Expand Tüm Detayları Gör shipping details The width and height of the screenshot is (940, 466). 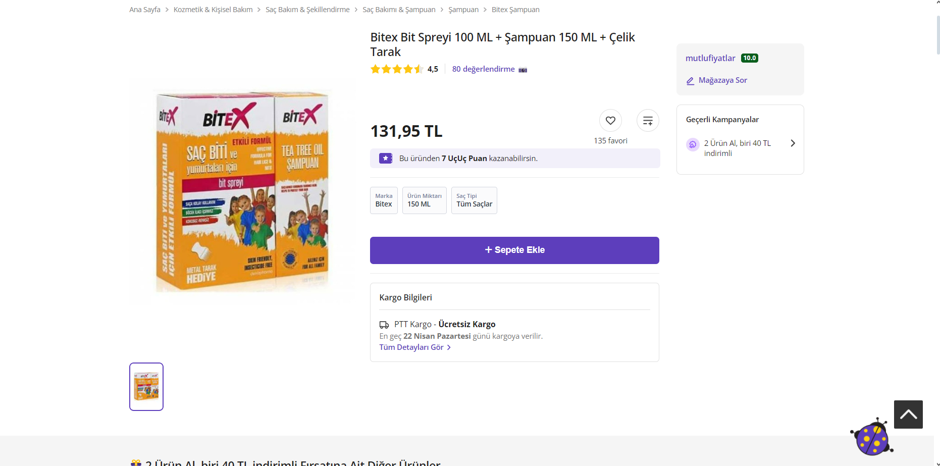coord(415,347)
